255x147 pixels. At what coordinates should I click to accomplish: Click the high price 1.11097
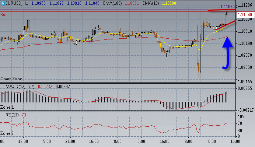click(56, 3)
